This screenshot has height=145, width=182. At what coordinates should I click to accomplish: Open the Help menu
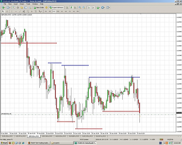[x=42, y=4]
